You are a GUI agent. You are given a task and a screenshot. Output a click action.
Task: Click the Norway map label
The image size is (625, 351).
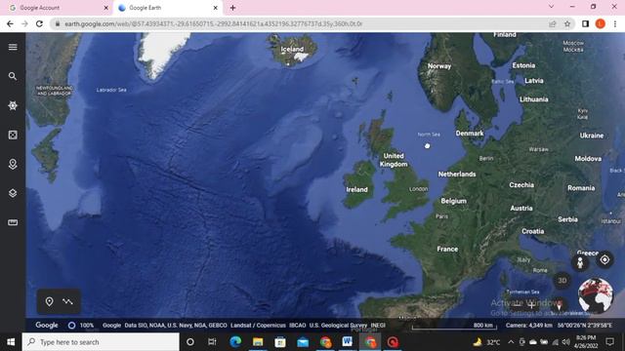439,66
